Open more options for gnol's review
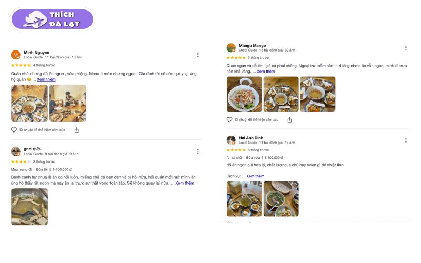 198,151
